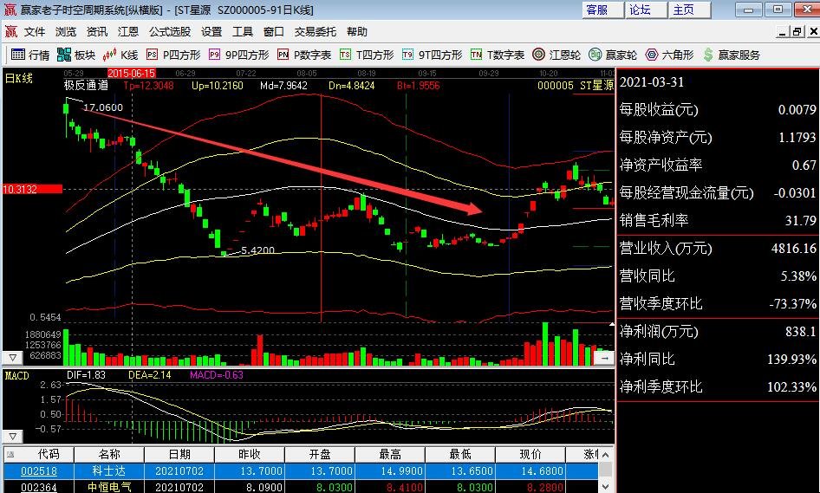Screen dimensions: 820x493
Task: Minimize the inner document window
Action: point(783,32)
